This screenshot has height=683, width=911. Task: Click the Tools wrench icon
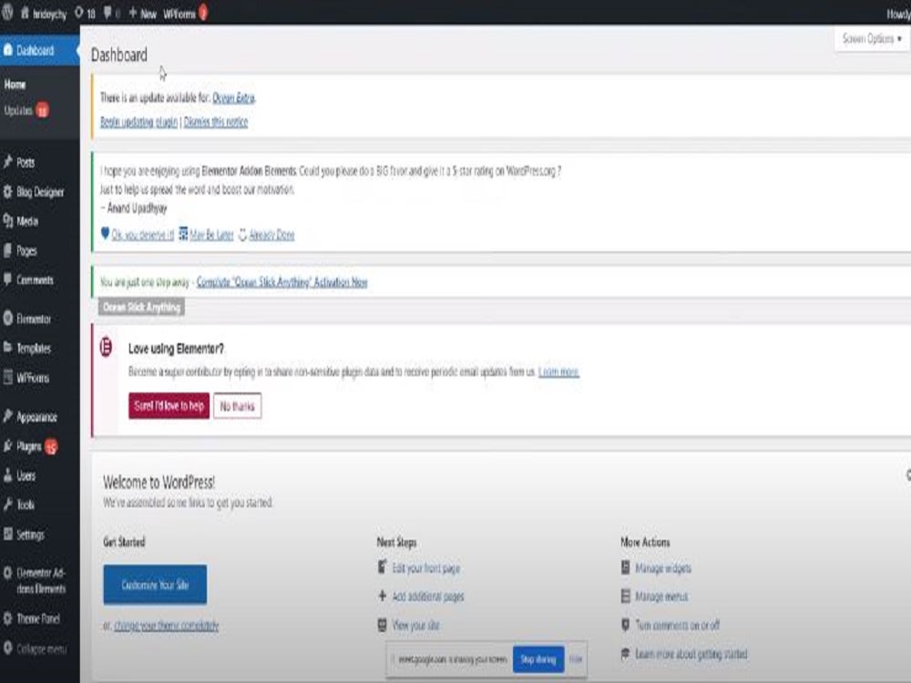7,505
